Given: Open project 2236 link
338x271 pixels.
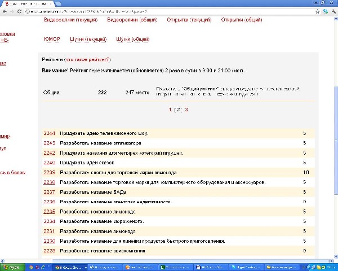Looking at the screenshot, I should [50, 202].
